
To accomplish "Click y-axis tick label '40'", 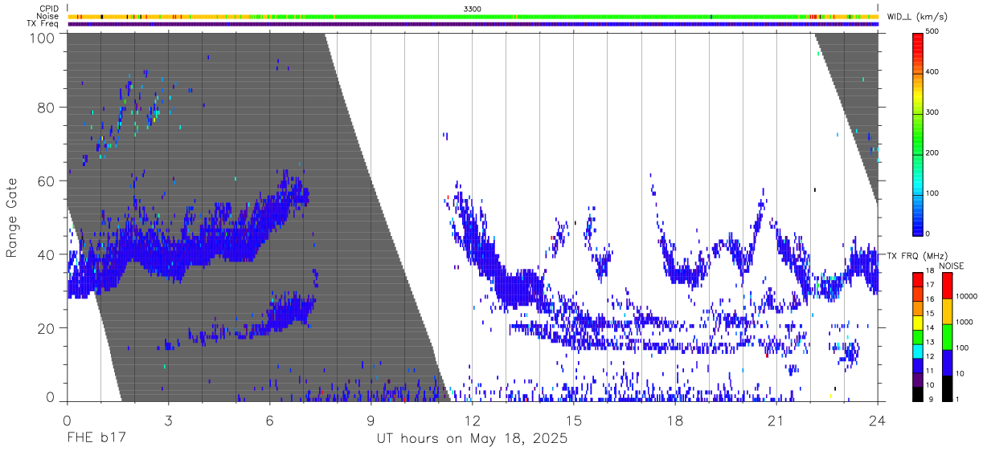I will [x=47, y=254].
